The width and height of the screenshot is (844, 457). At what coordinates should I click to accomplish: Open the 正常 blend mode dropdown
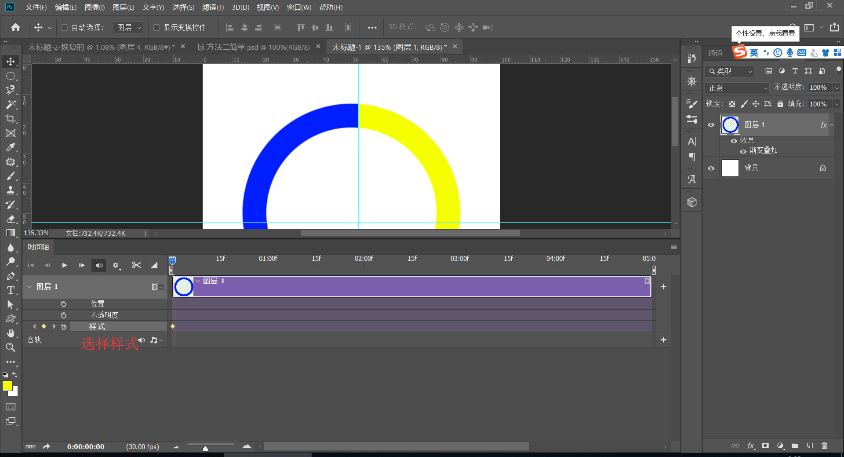point(737,88)
